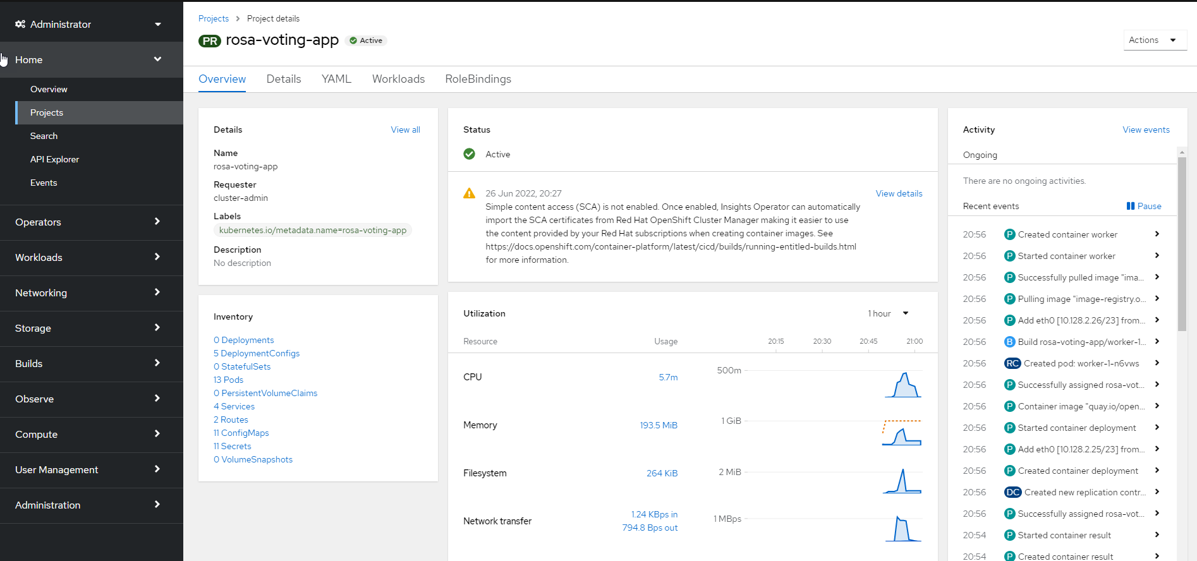Open the 11 ConfigMaps inventory link
1197x561 pixels.
(241, 433)
